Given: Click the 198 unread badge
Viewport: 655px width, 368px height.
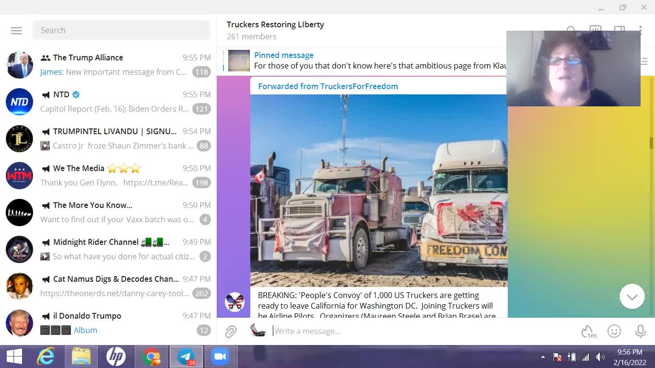Looking at the screenshot, I should coord(201,183).
